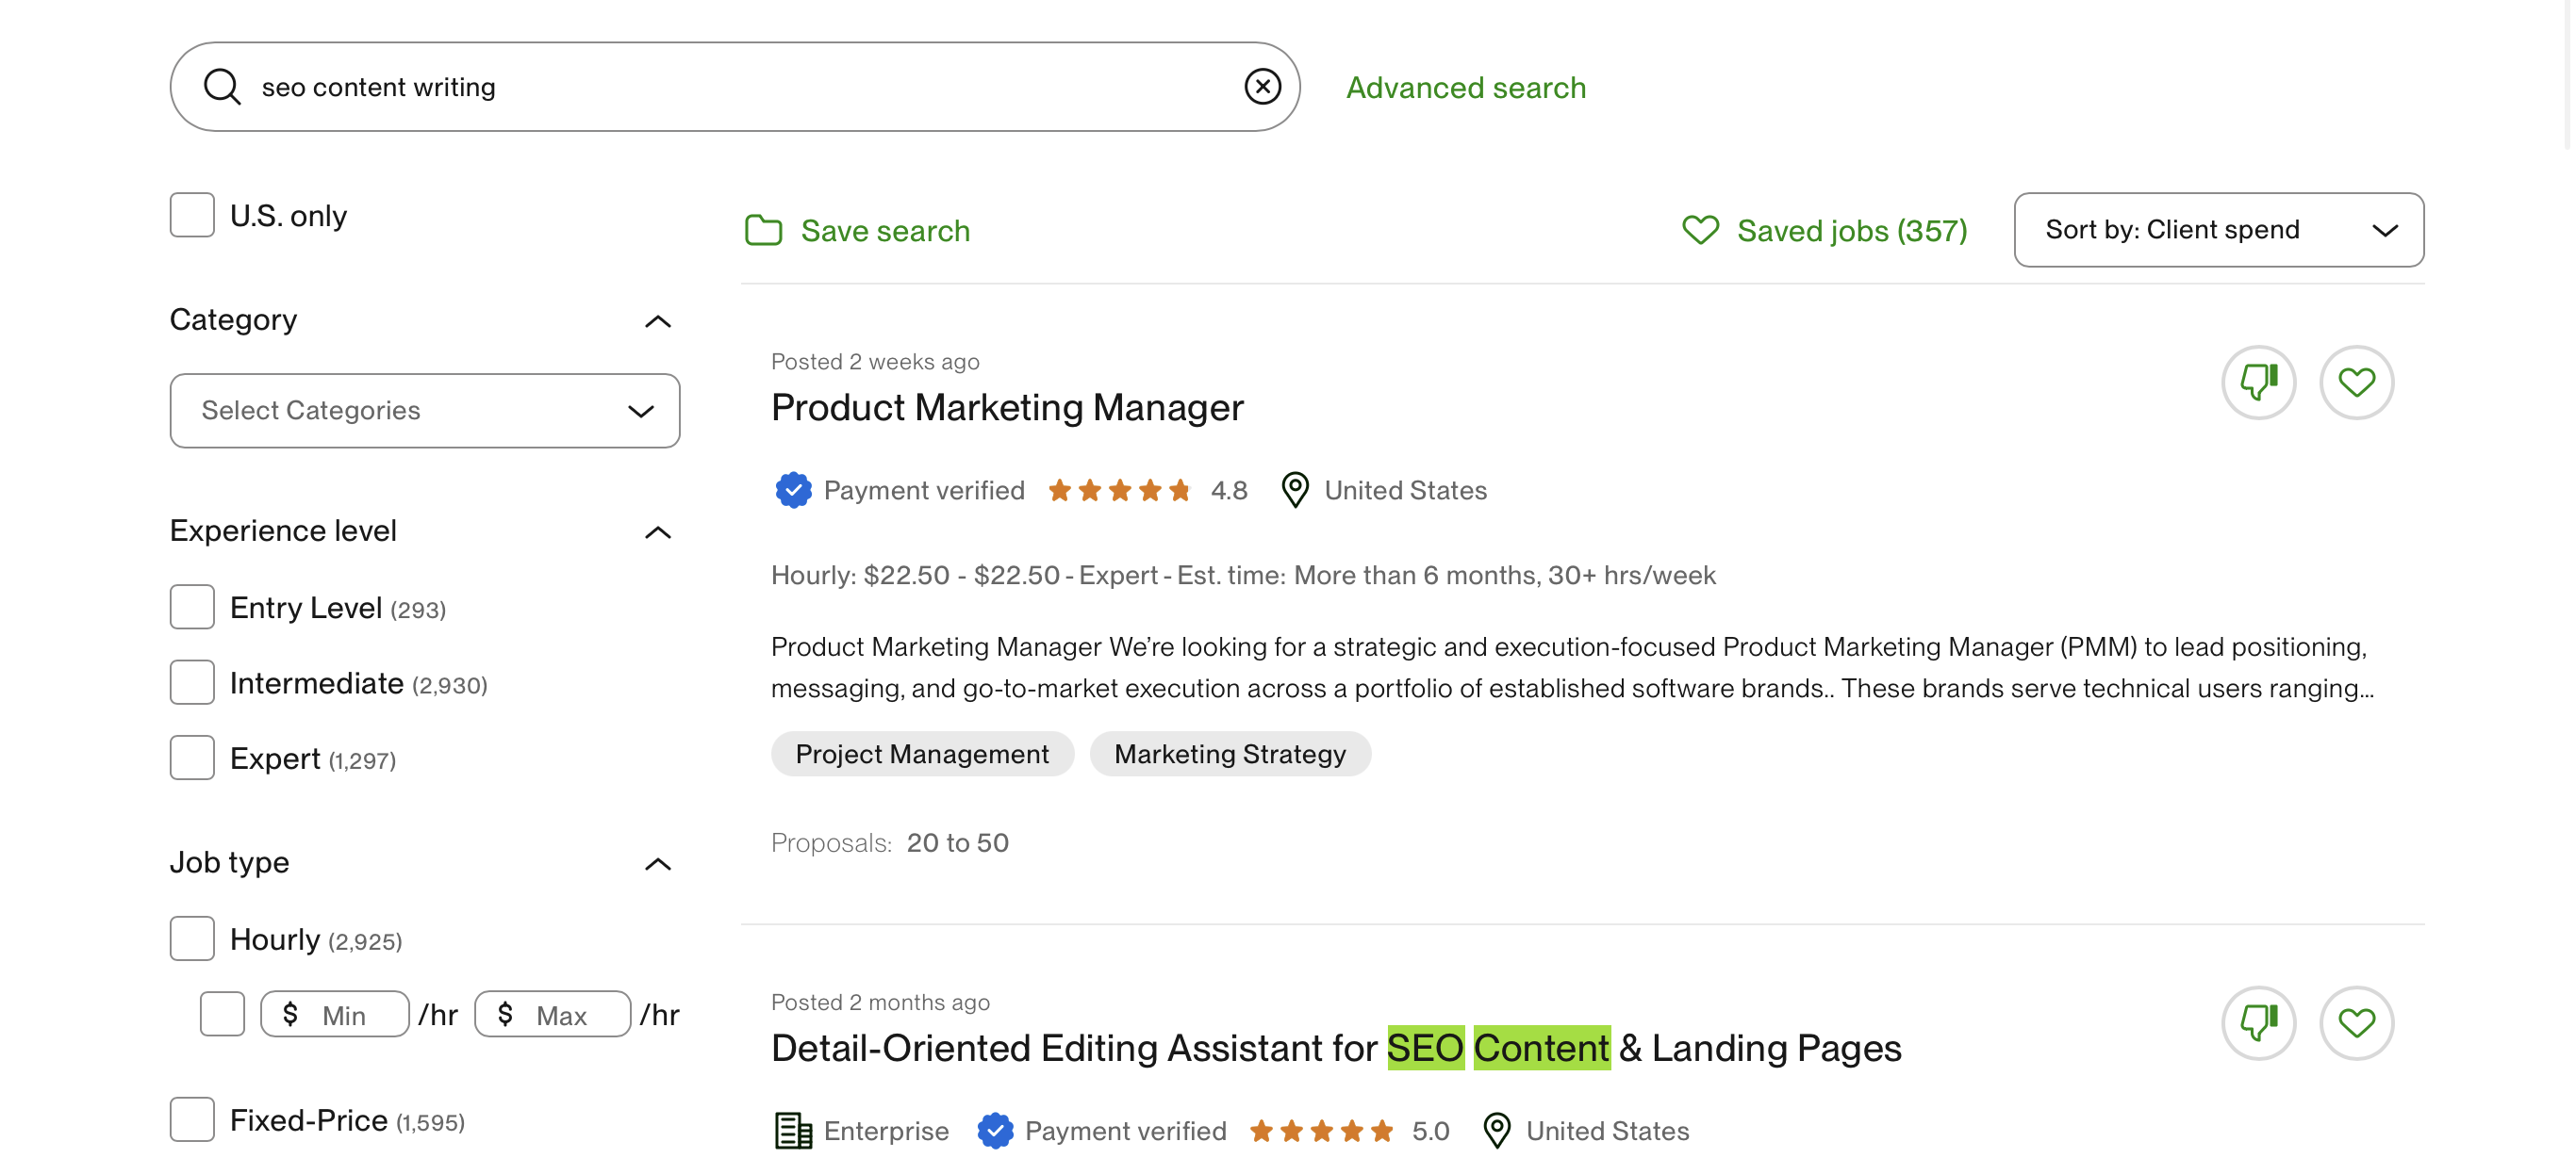Click the 5.0 star rating
The width and height of the screenshot is (2576, 1158).
tap(1349, 1131)
